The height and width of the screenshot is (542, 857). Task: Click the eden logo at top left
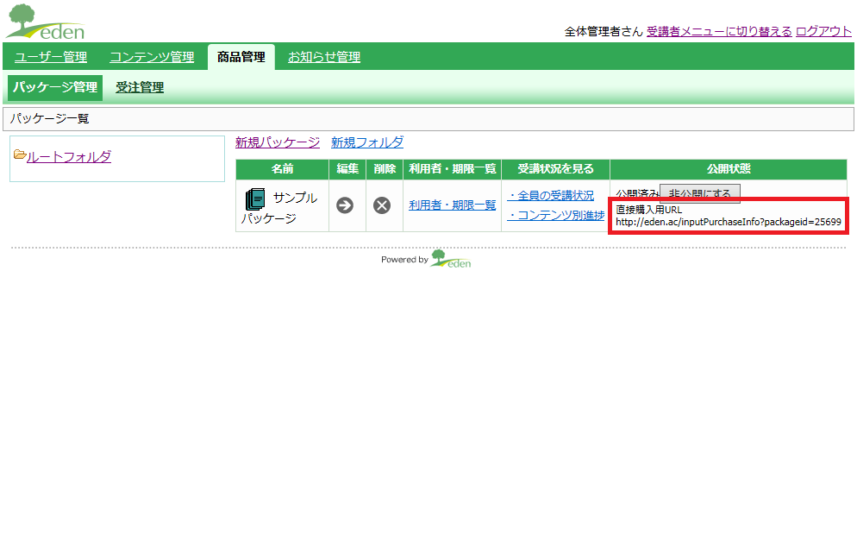[x=46, y=22]
